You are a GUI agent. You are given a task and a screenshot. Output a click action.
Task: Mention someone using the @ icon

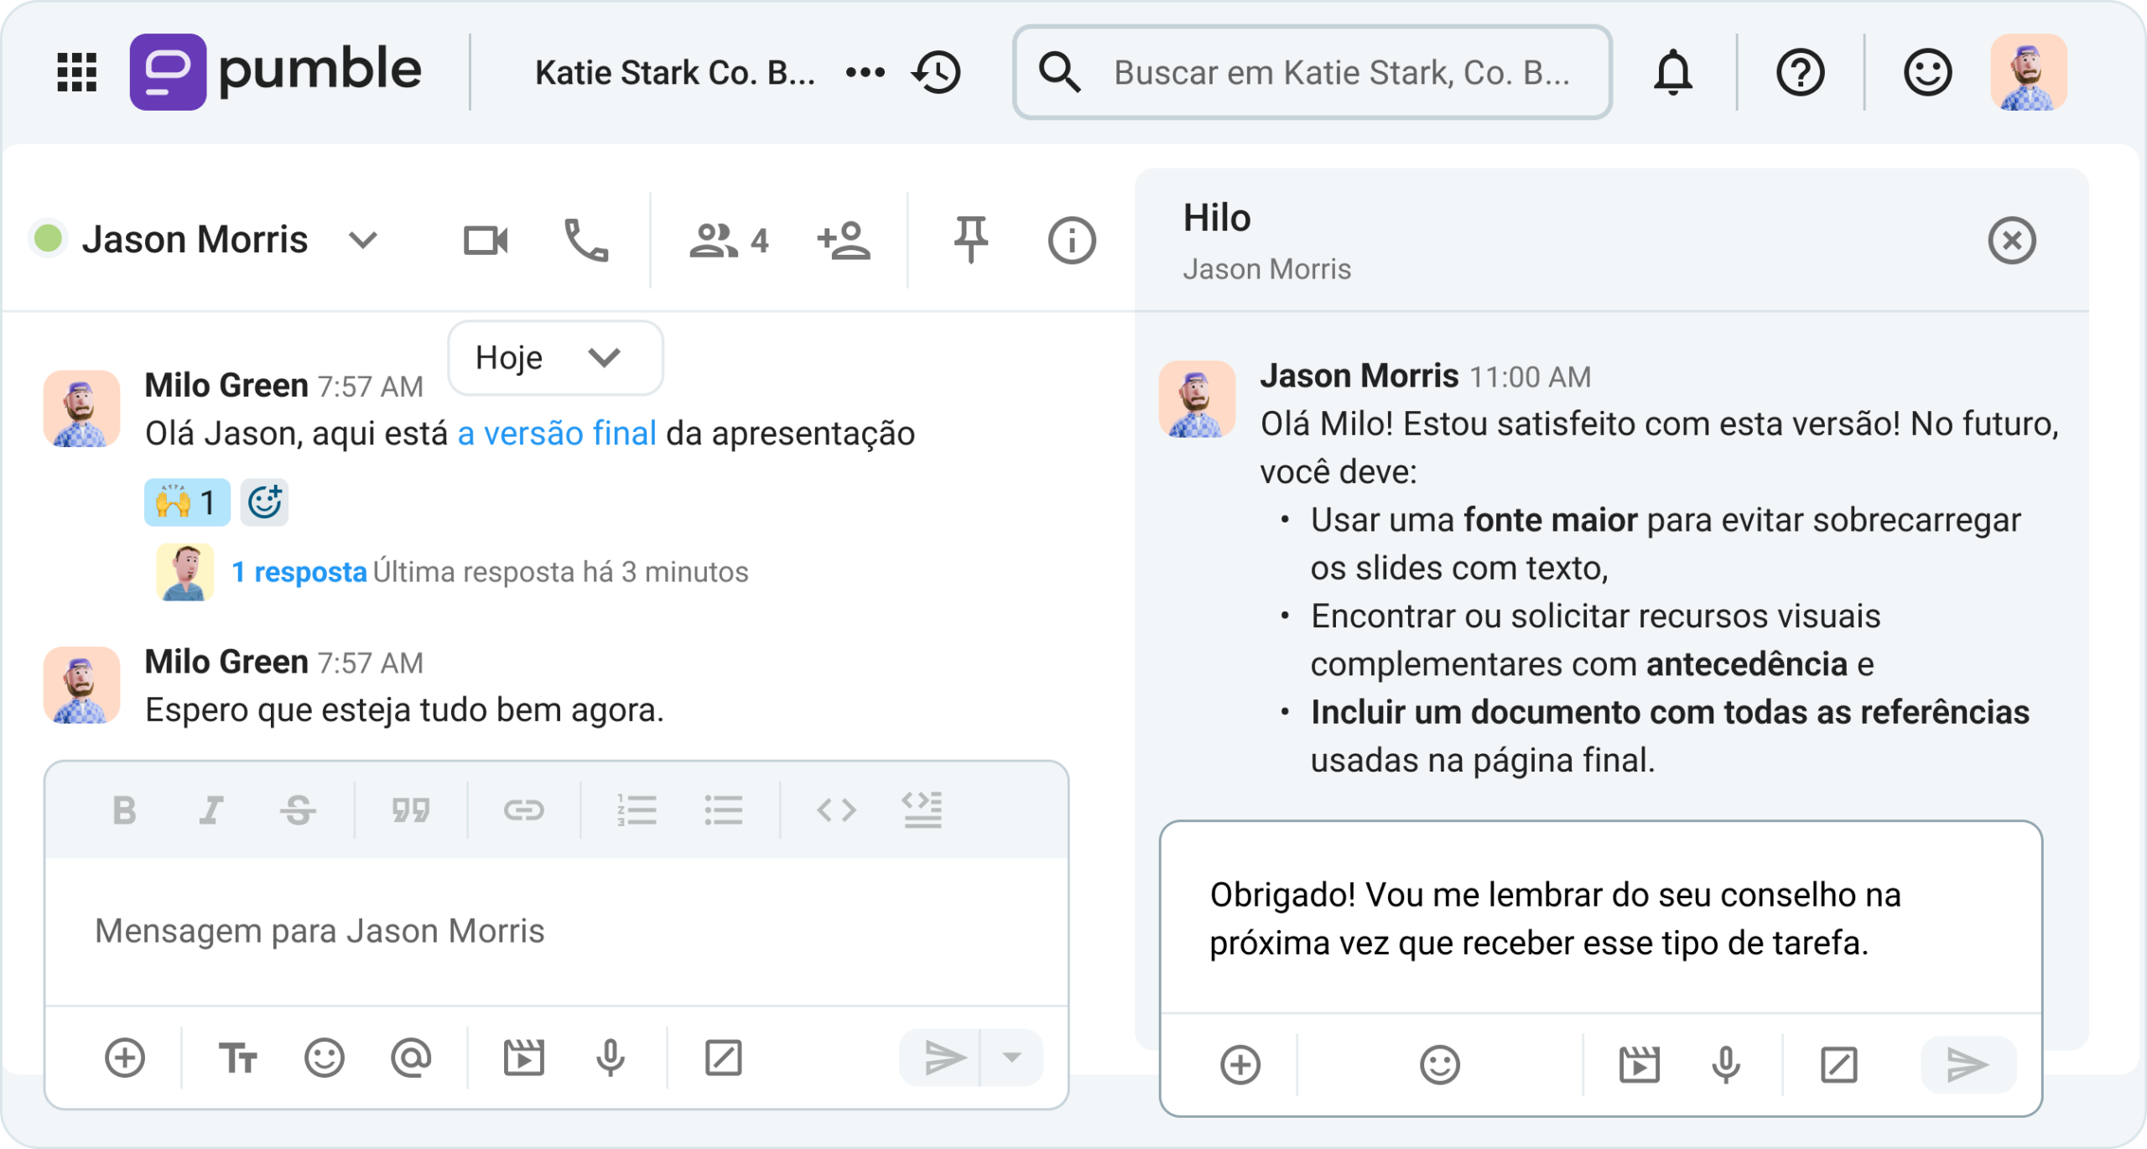coord(410,1057)
